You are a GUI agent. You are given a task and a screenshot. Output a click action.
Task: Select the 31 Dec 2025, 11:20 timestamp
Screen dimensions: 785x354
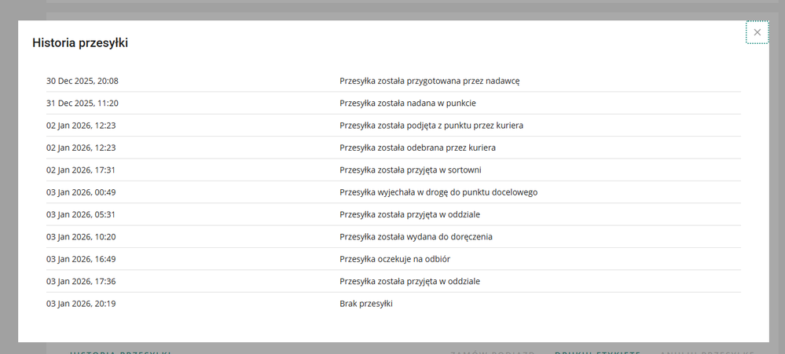[83, 103]
